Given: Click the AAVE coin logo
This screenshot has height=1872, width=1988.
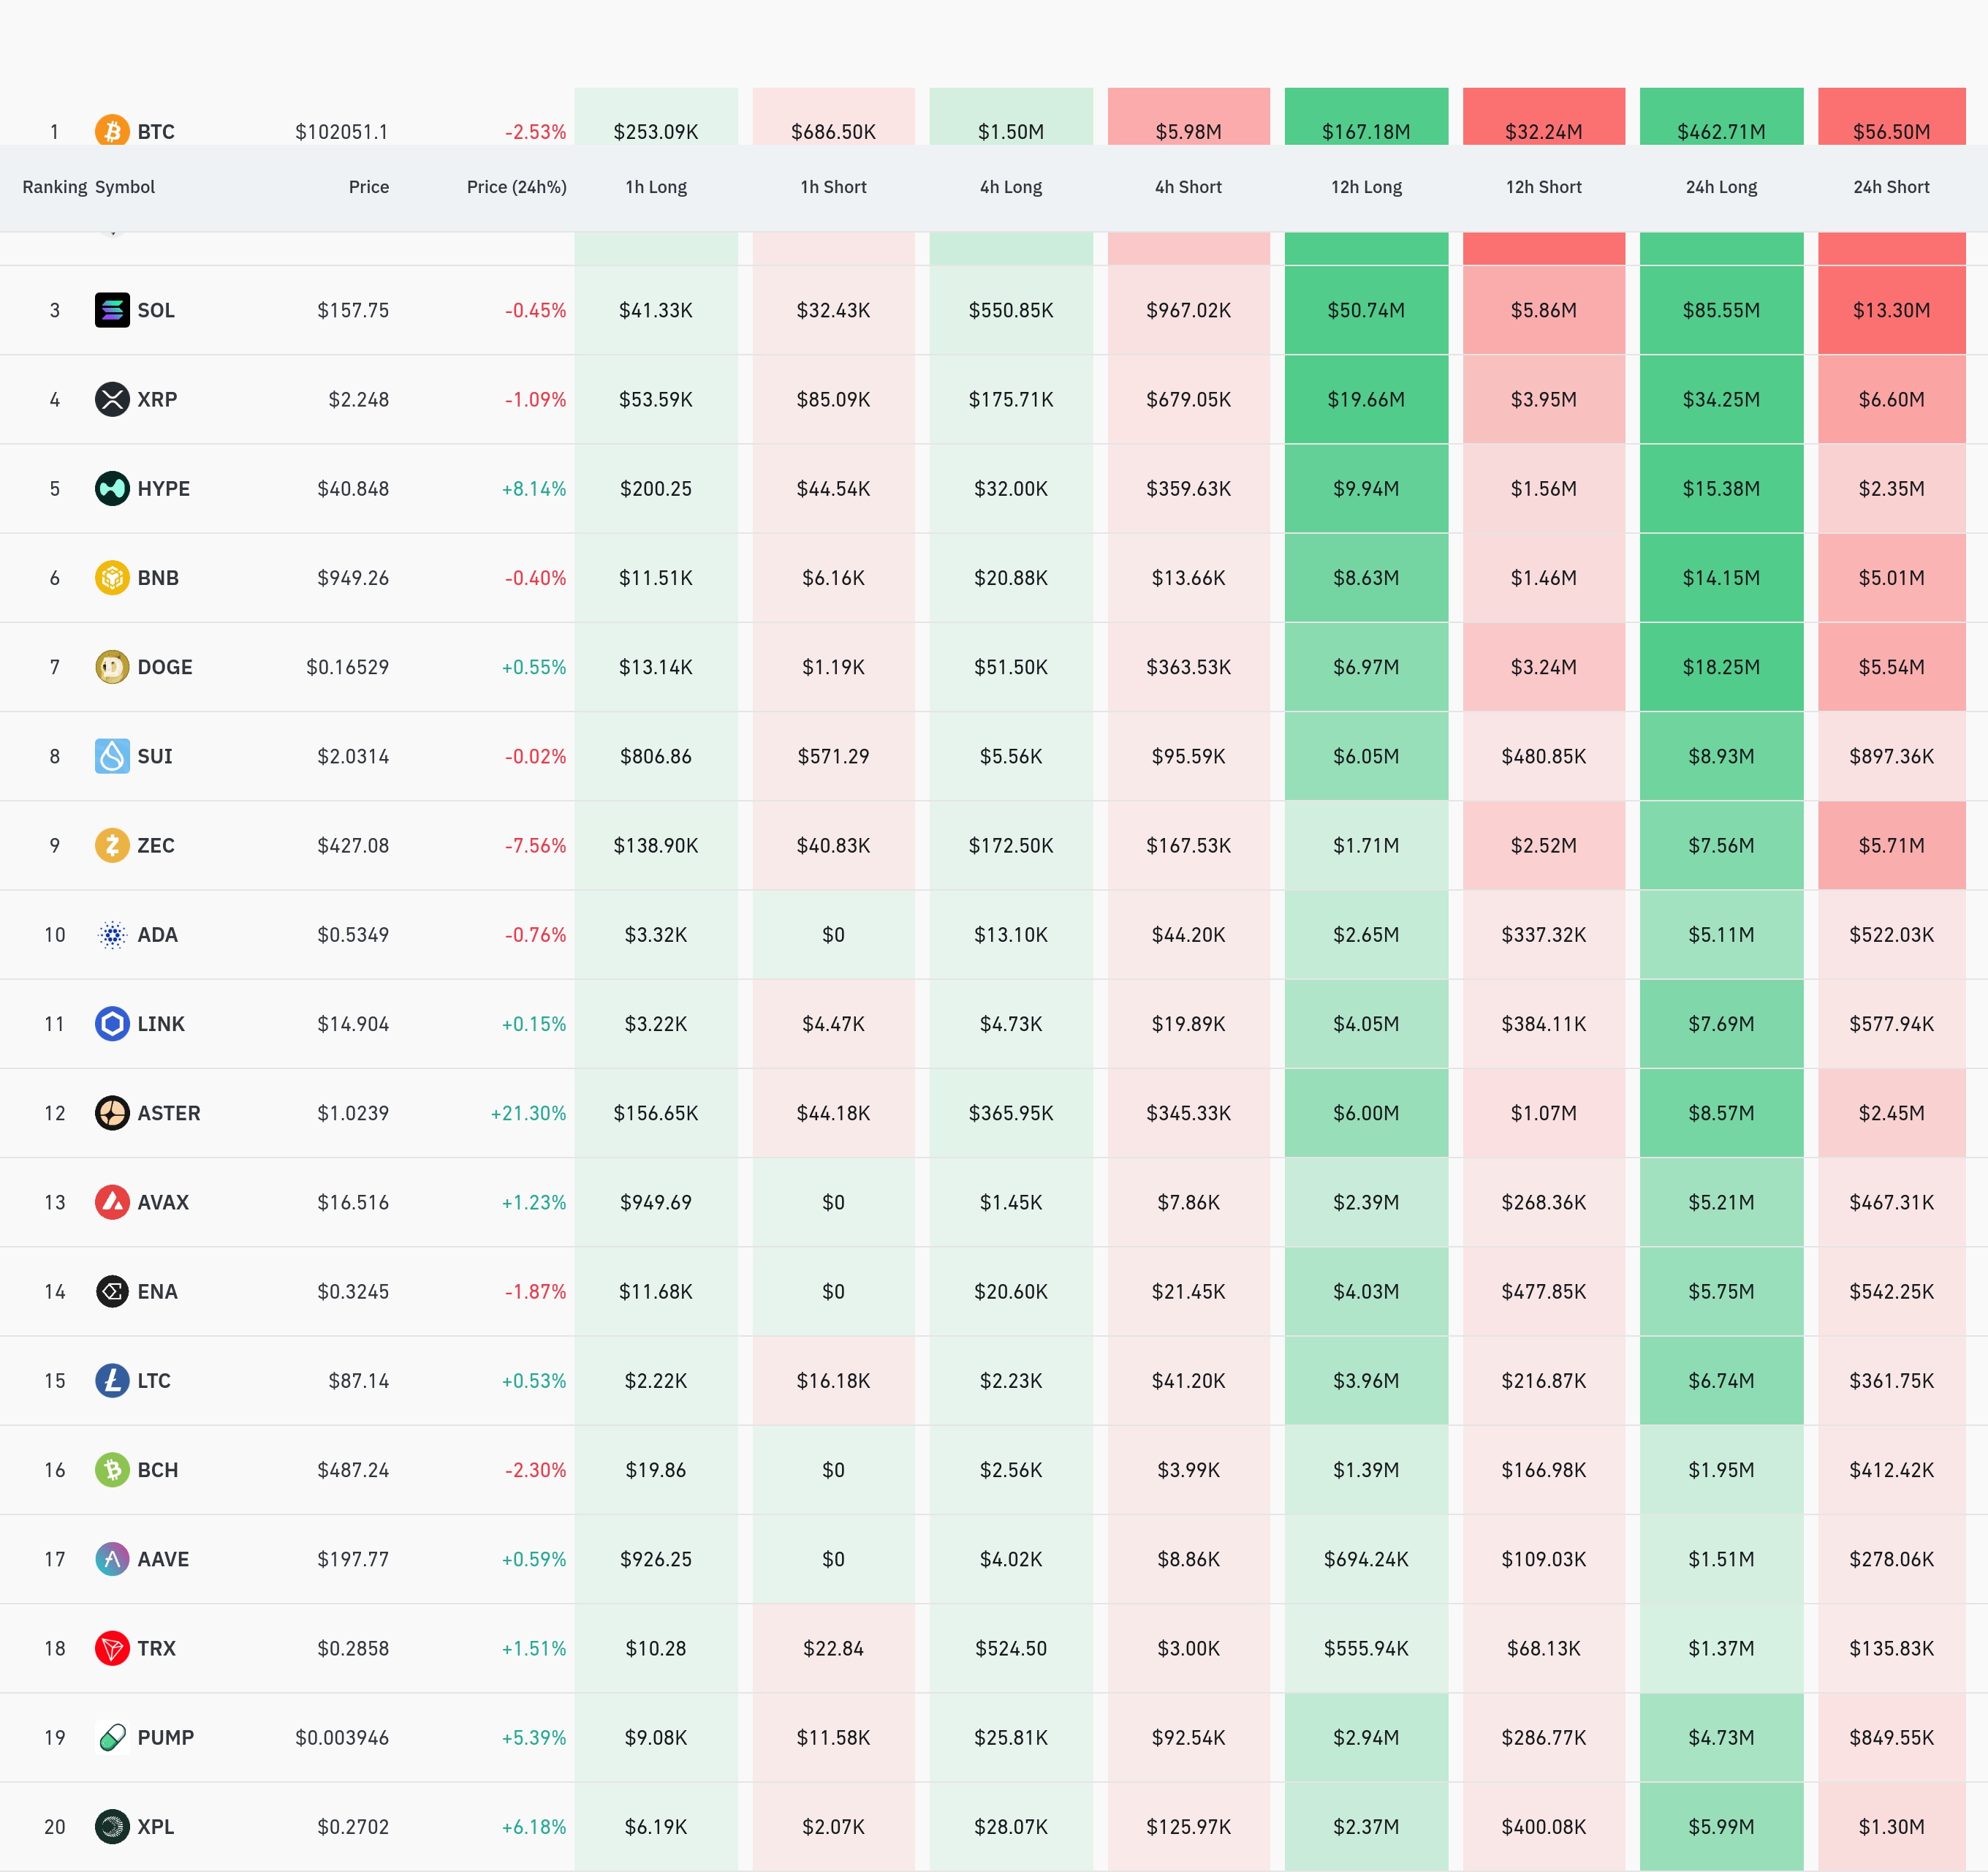Looking at the screenshot, I should pos(112,1559).
